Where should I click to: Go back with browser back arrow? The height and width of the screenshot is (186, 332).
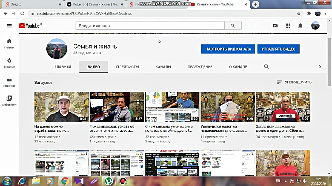tap(6, 13)
